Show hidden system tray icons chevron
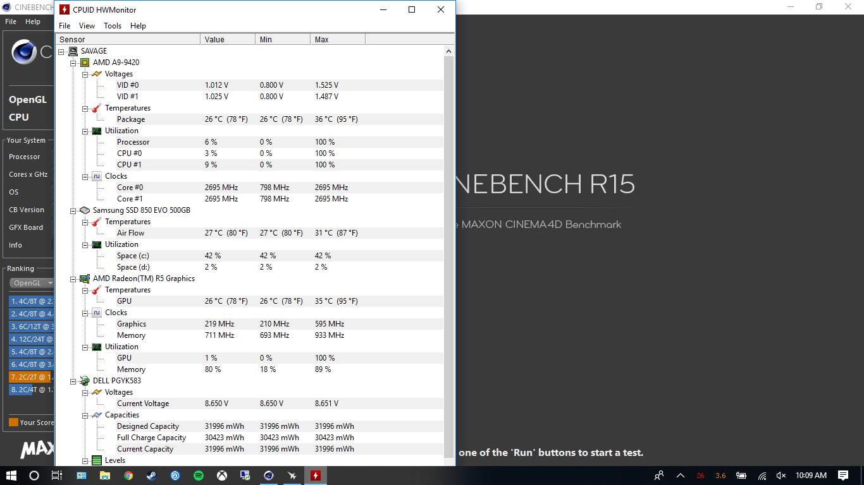 click(681, 476)
